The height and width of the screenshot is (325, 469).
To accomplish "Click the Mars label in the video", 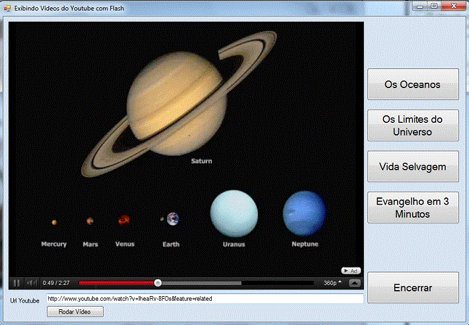I will (90, 244).
